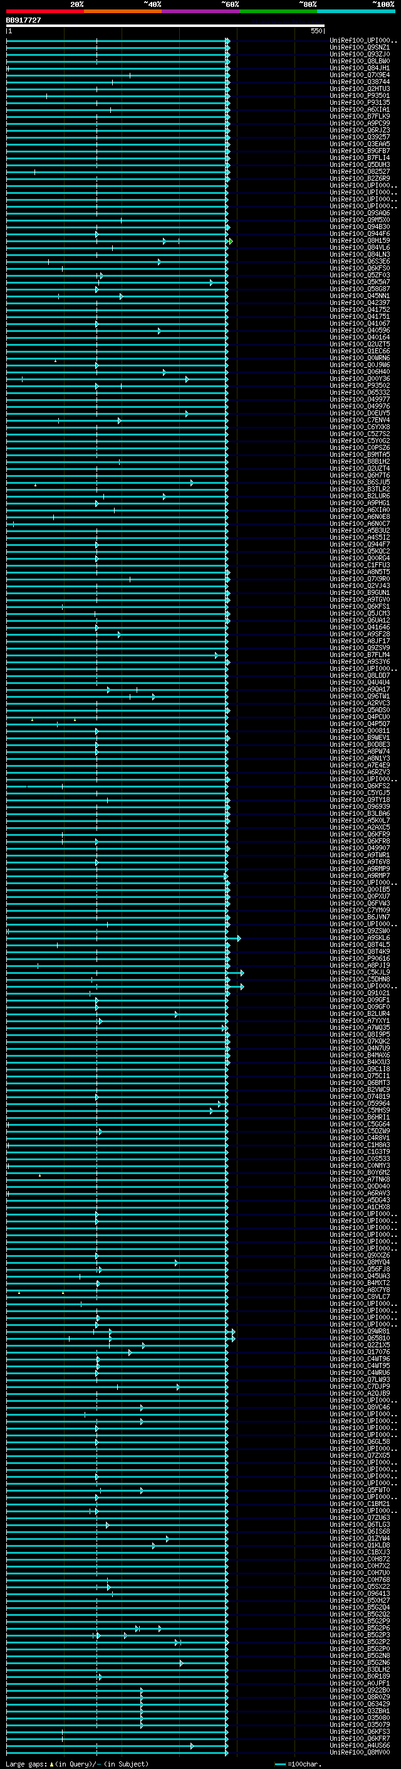
Task: Select hit label UniRef100_A9PHG1
Action: (x=360, y=503)
